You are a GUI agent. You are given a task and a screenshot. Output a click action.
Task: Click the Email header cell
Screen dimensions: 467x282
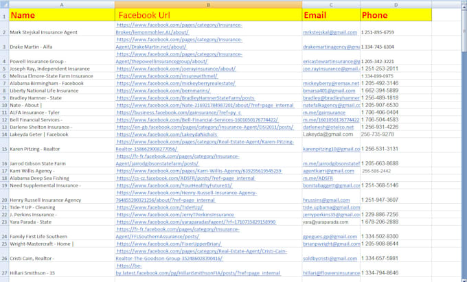[x=331, y=15]
